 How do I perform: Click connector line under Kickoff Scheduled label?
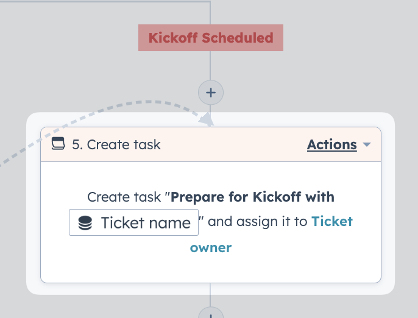(x=210, y=65)
